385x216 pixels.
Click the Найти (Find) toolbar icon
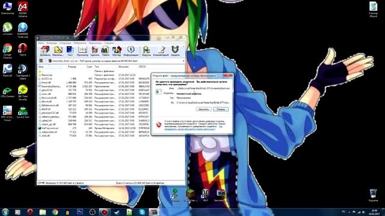coord(105,51)
